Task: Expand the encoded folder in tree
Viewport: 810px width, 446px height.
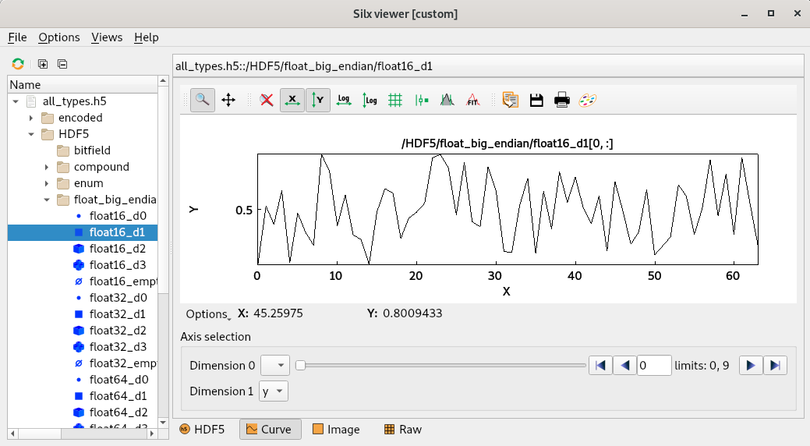Action: click(x=31, y=118)
